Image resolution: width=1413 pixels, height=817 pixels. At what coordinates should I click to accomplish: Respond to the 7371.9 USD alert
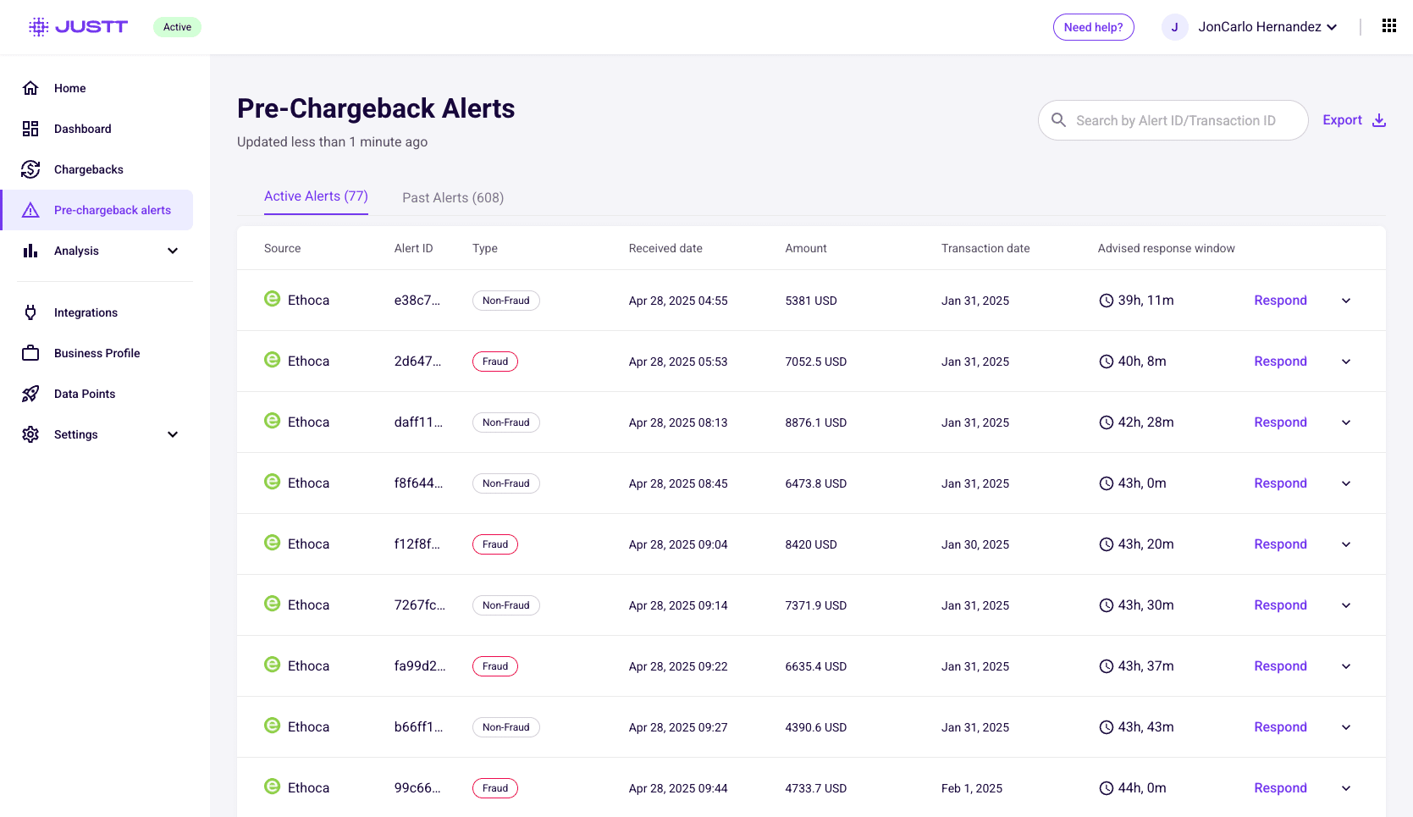pyautogui.click(x=1280, y=605)
